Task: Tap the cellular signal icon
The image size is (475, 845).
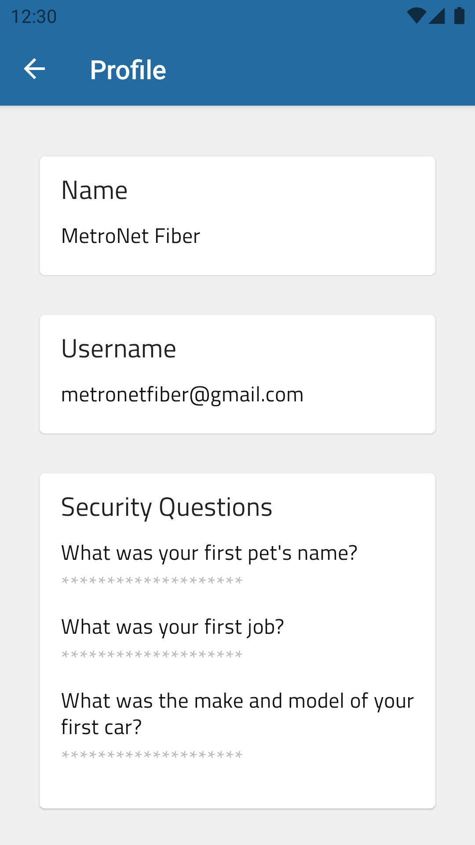Action: coord(436,16)
